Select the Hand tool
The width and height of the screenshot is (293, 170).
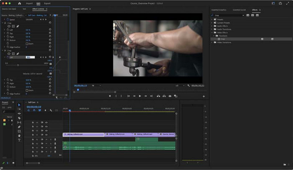pyautogui.click(x=19, y=136)
